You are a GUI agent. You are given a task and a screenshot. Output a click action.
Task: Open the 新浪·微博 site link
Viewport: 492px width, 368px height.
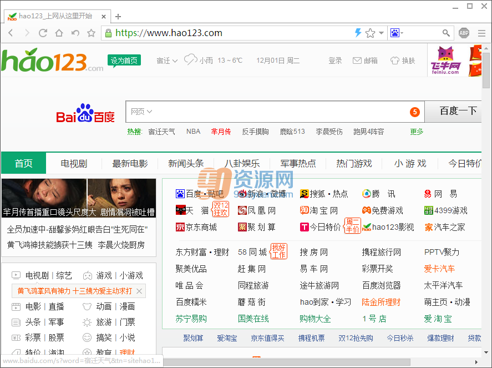coord(262,194)
